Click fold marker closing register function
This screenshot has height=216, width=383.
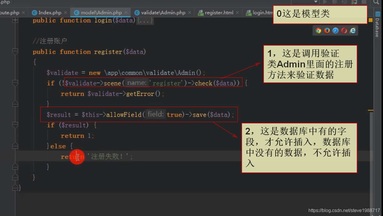coord(15,177)
